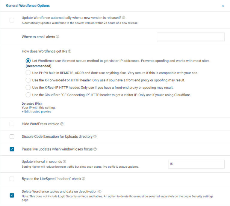The height and width of the screenshot is (206, 230).
Task: Open help for Update interval in seconds
Action: 65,161
